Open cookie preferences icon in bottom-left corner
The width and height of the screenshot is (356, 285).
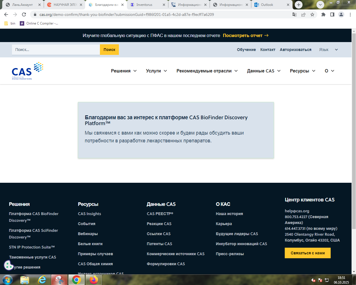(x=9, y=265)
